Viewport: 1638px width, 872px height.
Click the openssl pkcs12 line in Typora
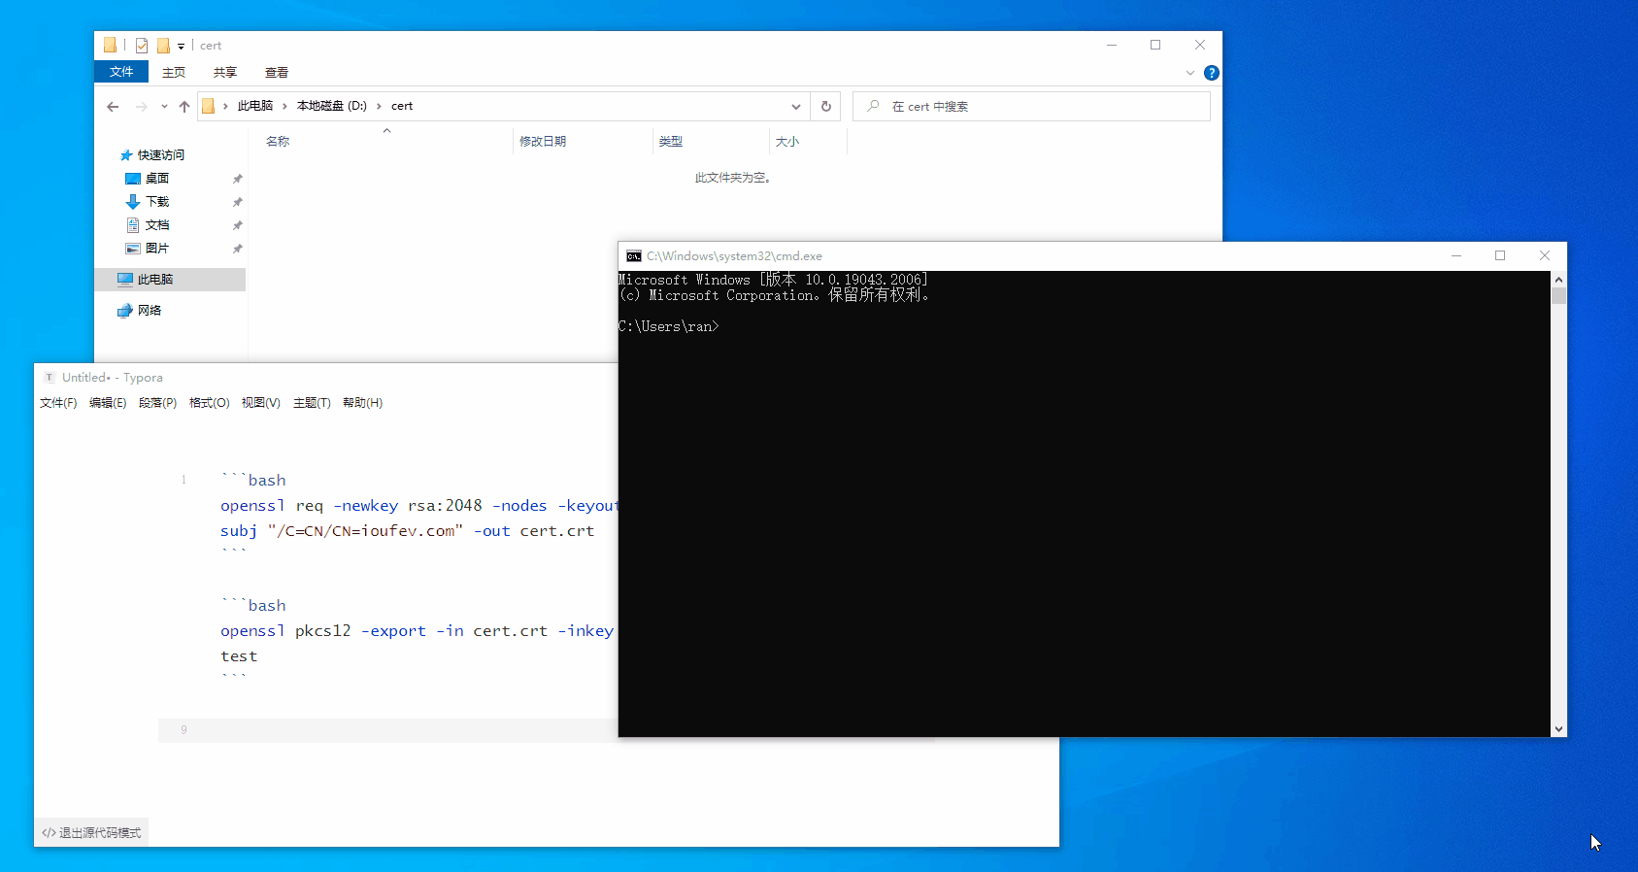pos(418,631)
